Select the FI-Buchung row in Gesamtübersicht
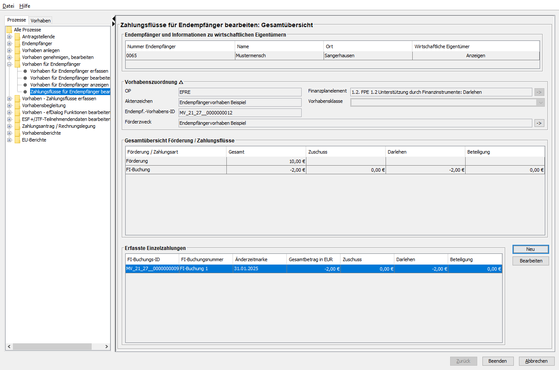The width and height of the screenshot is (559, 370). click(x=335, y=170)
